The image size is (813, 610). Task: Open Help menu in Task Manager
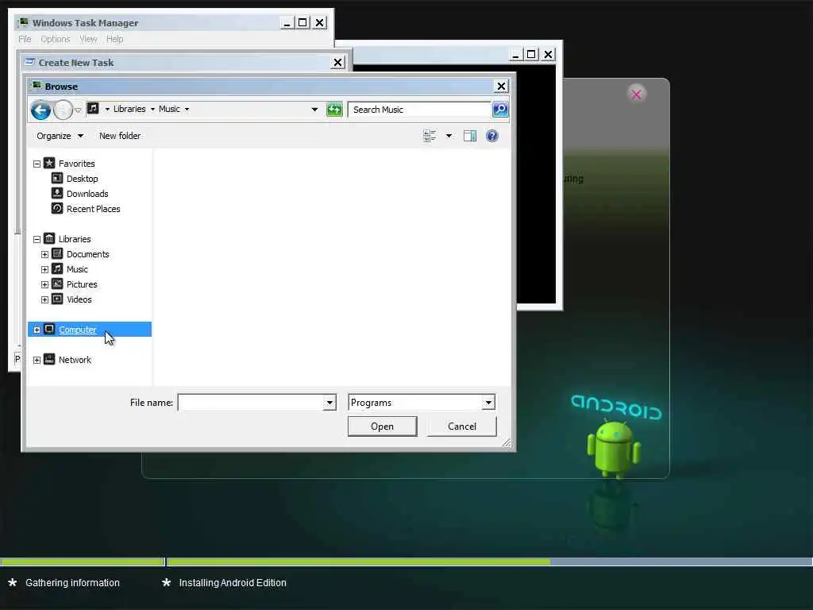[114, 39]
